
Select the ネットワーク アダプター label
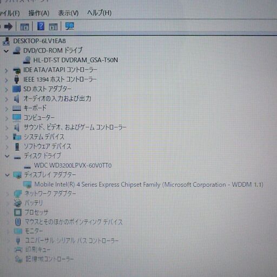tap(50, 194)
